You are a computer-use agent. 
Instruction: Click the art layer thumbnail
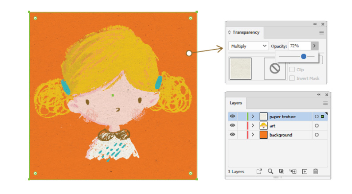tap(263, 126)
